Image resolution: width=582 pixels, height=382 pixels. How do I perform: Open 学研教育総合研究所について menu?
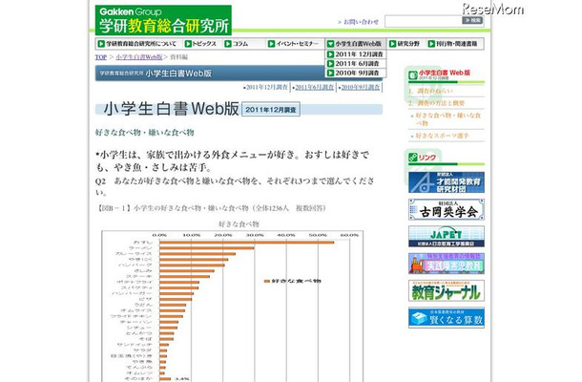tap(137, 44)
